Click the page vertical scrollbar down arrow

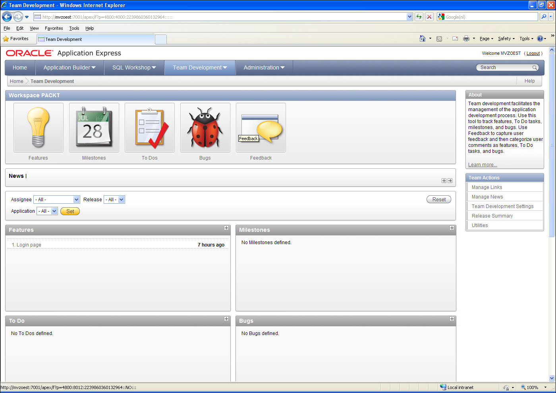(x=552, y=378)
